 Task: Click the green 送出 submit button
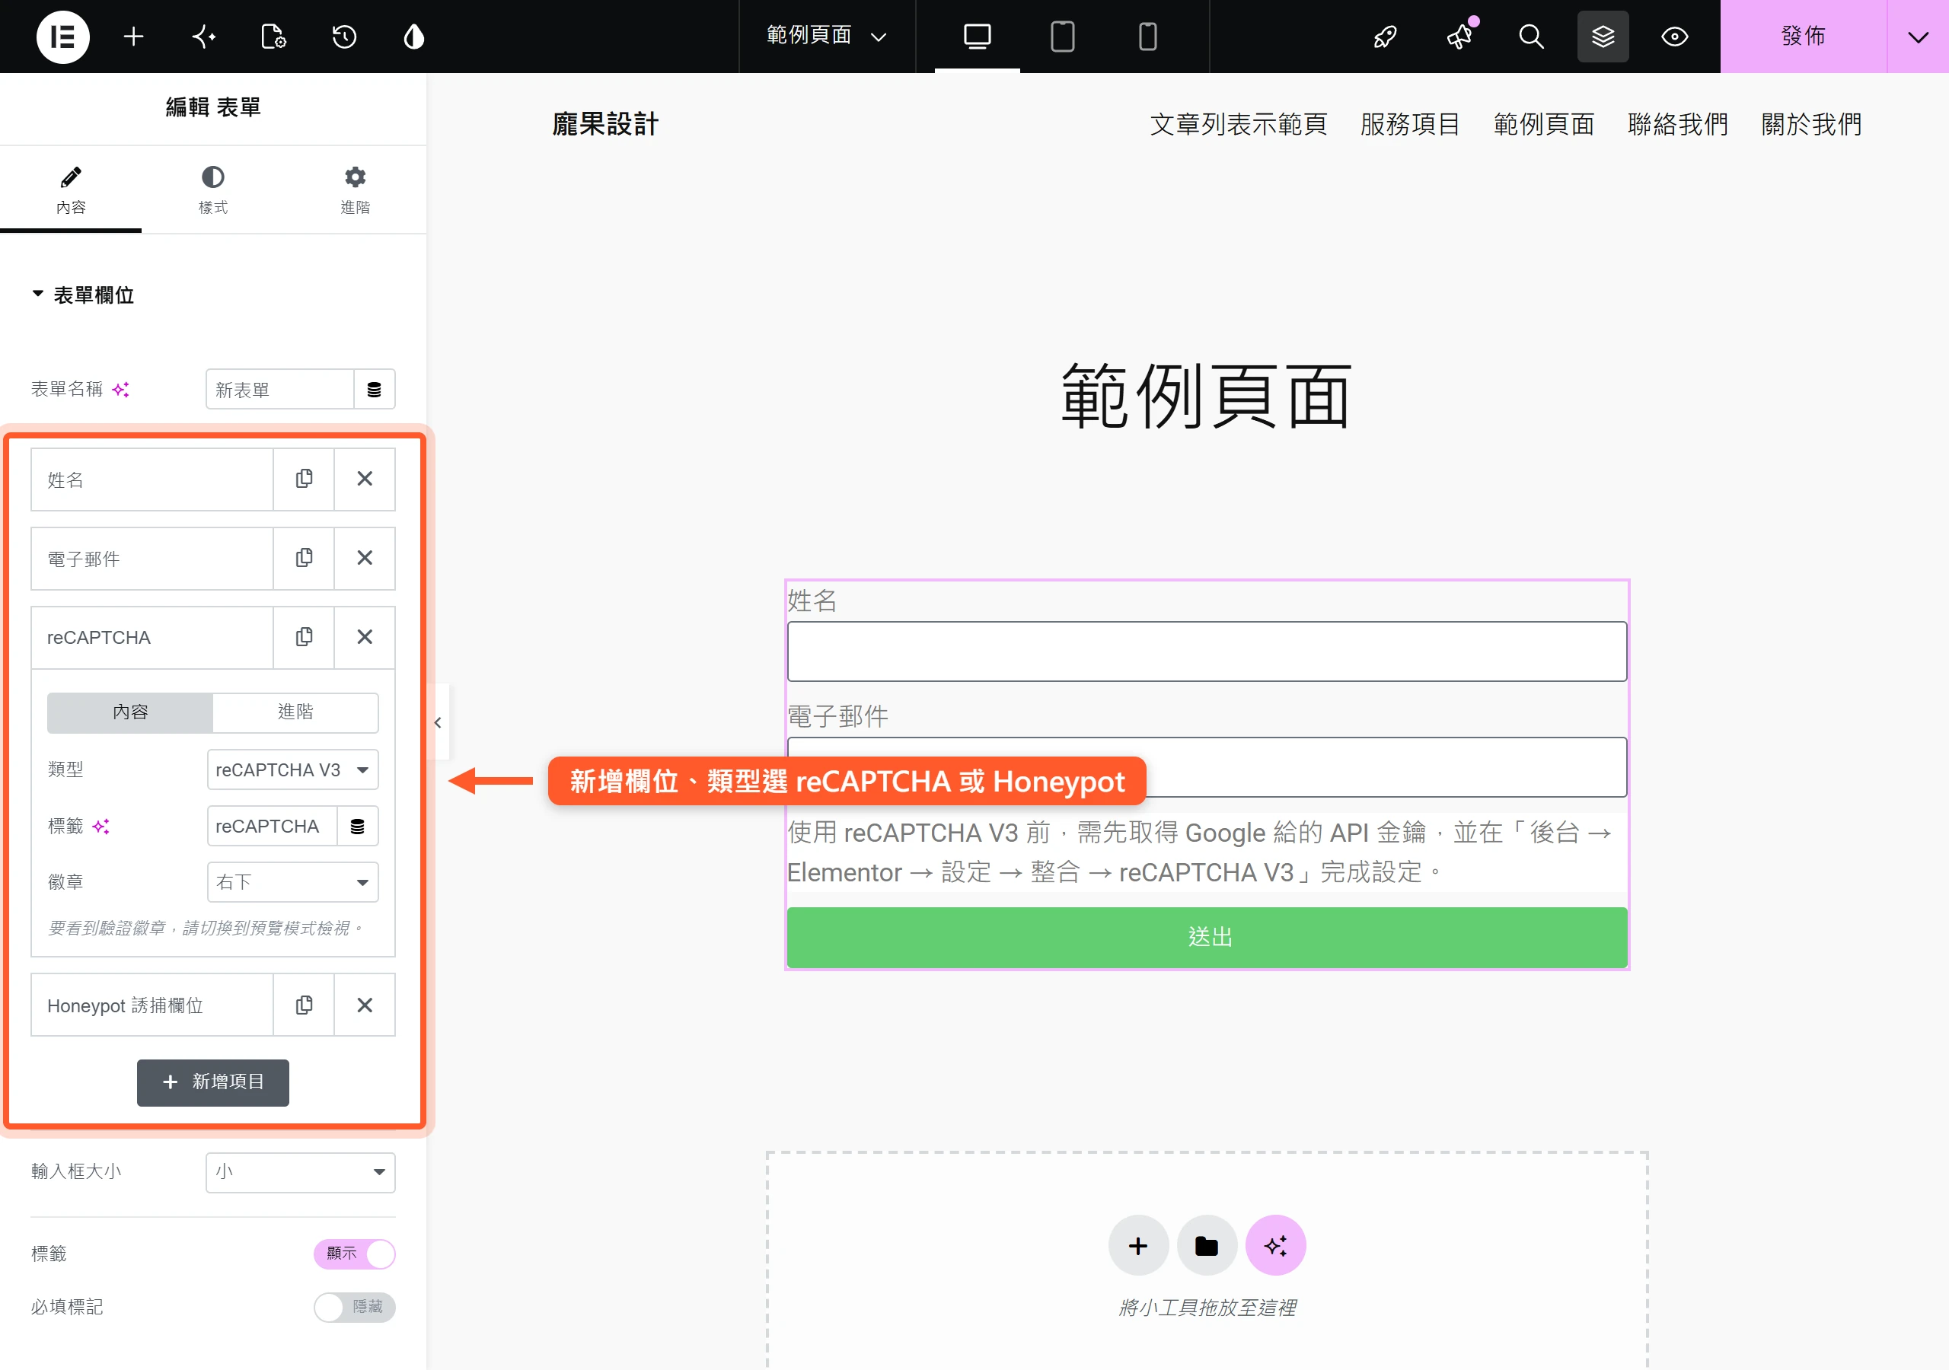pyautogui.click(x=1207, y=938)
